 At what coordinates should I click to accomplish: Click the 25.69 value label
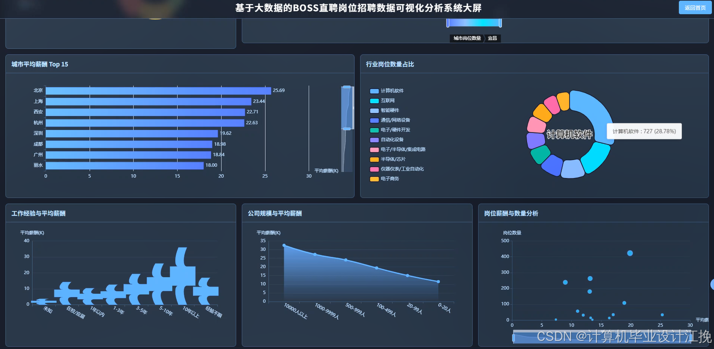pyautogui.click(x=279, y=91)
